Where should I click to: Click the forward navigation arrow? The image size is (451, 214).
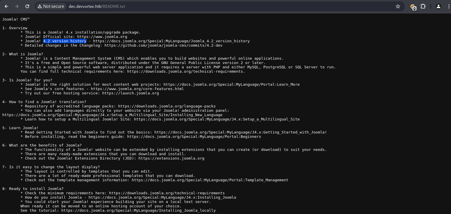click(17, 6)
